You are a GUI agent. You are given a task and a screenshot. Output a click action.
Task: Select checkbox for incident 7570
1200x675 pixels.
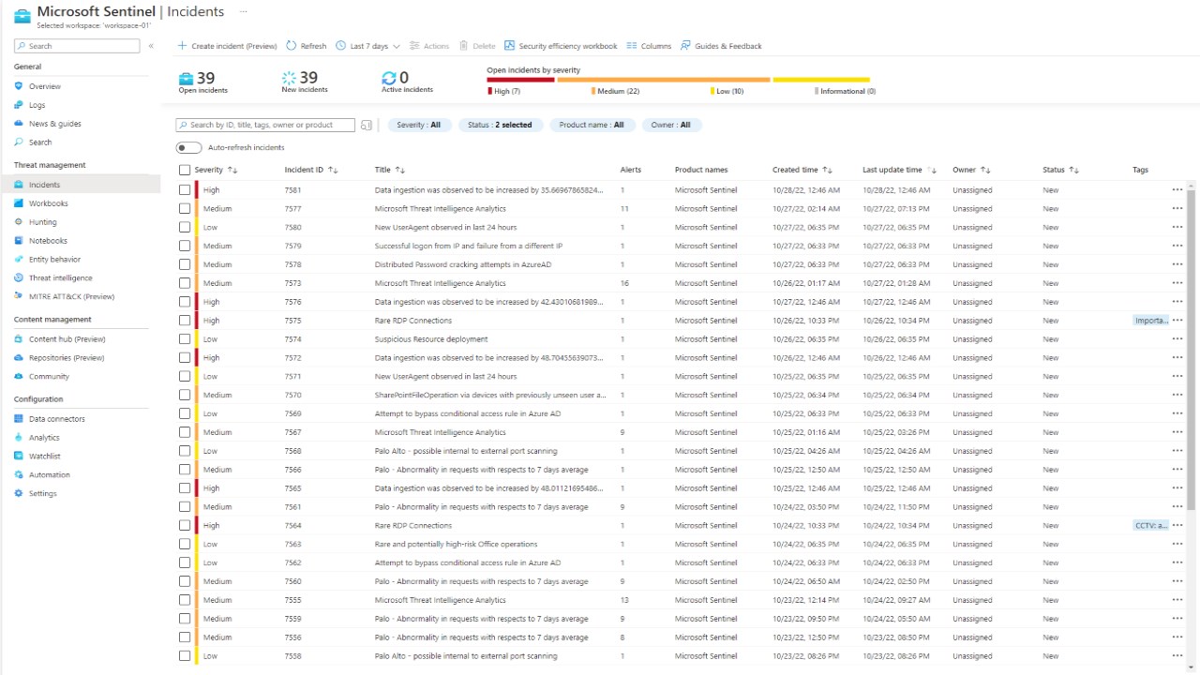[x=185, y=396]
